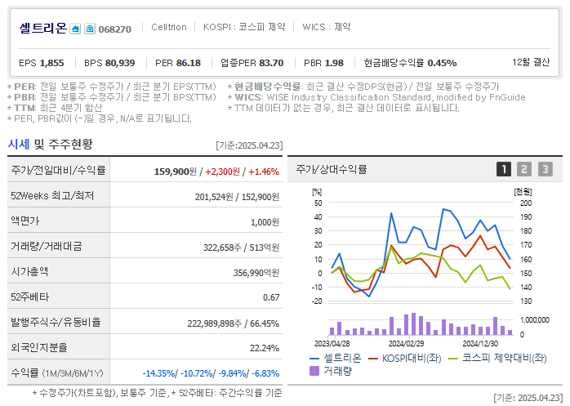Toggle the 셀트리온 blue legend line
The width and height of the screenshot is (570, 406).
pyautogui.click(x=335, y=359)
